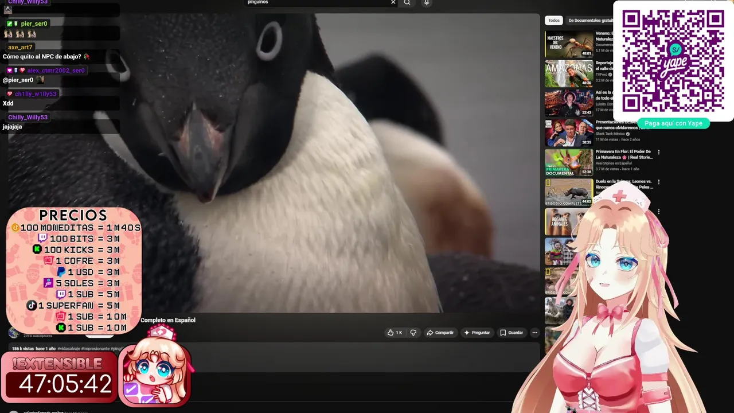This screenshot has width=734, height=413.
Task: Click the '1 SUPERFAN = 5M' price line
Action: tap(73, 306)
